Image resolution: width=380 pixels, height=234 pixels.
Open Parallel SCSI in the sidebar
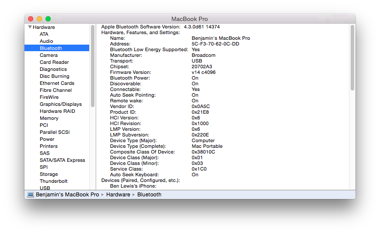(x=55, y=132)
